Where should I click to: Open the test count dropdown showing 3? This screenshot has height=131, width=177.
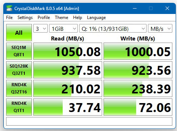[x=40, y=28]
